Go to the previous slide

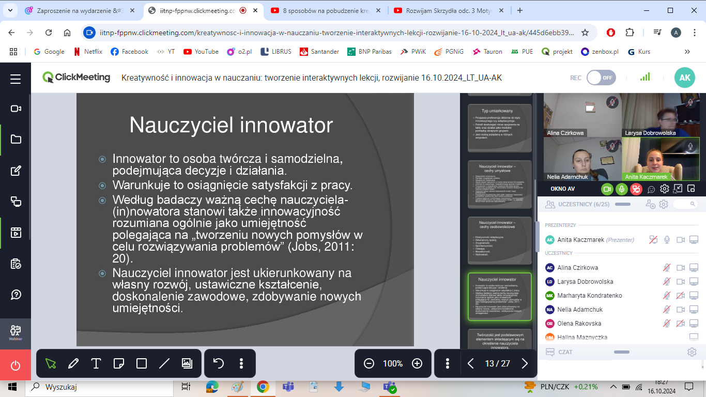point(471,363)
